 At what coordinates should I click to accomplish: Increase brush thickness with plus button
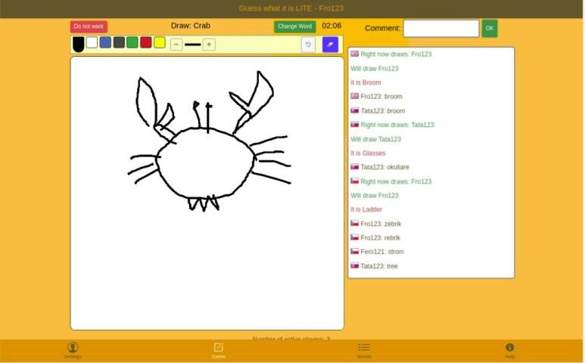pos(209,45)
